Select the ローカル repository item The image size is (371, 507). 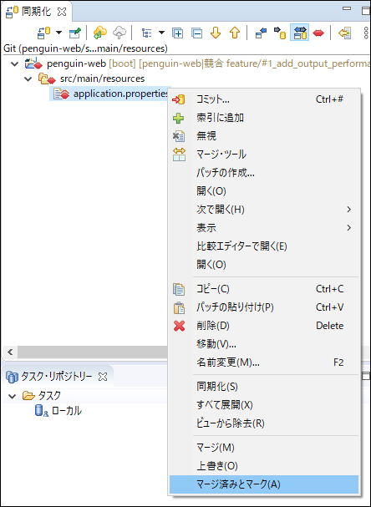(67, 411)
